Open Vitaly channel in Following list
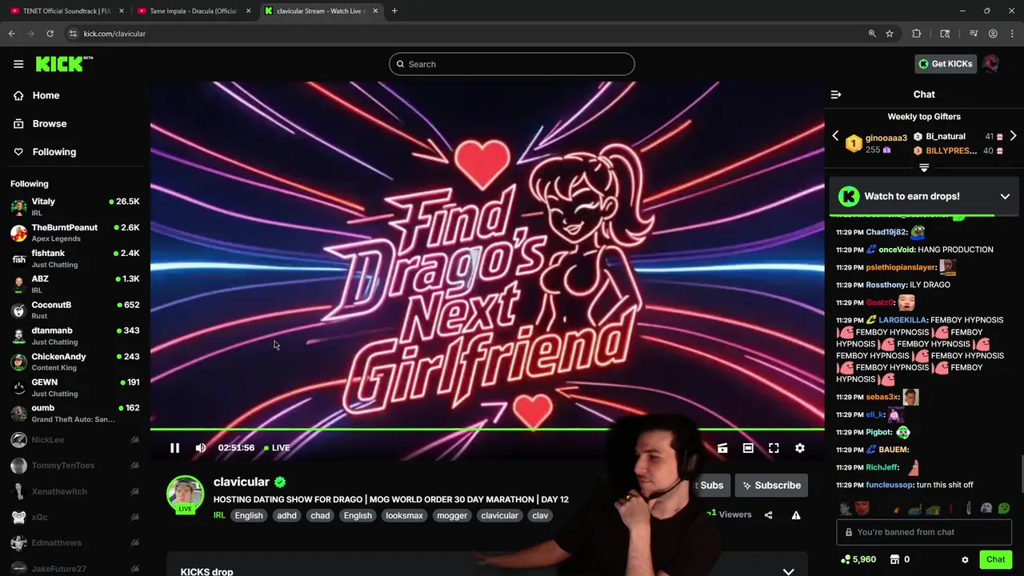The width and height of the screenshot is (1024, 576). [x=74, y=206]
